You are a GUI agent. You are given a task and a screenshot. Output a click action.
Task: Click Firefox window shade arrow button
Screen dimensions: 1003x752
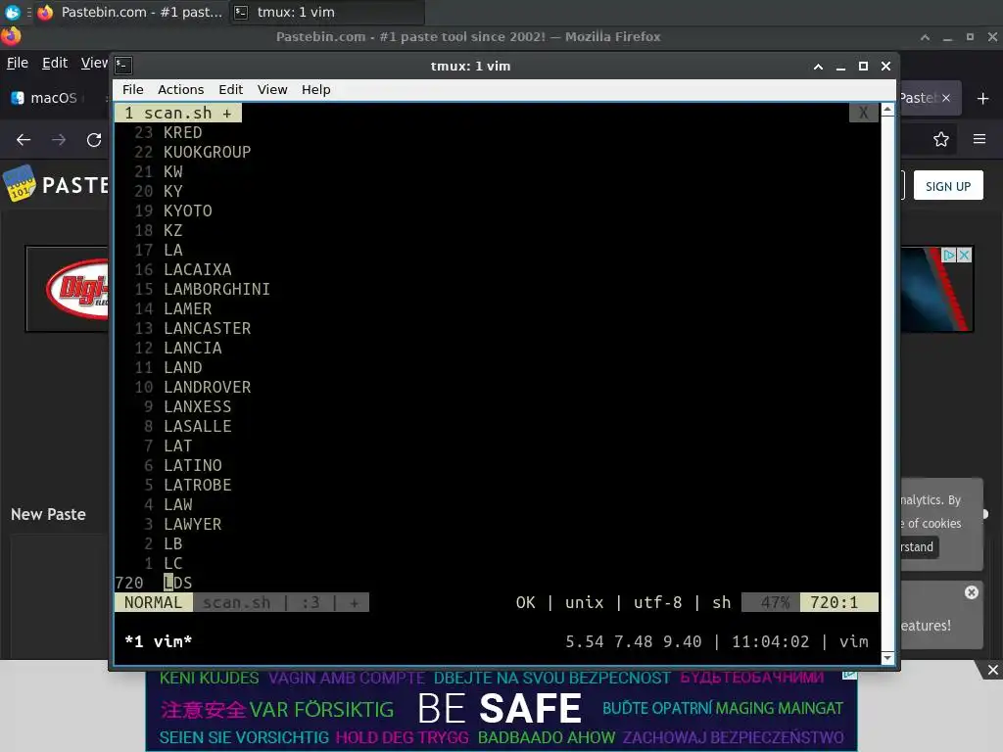(x=925, y=37)
